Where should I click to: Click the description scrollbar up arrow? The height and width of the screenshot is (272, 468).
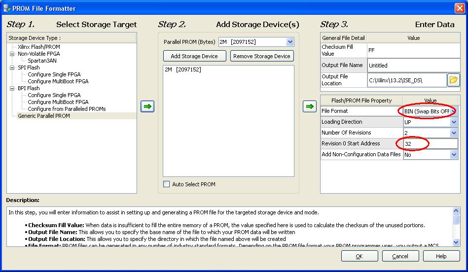click(x=456, y=211)
